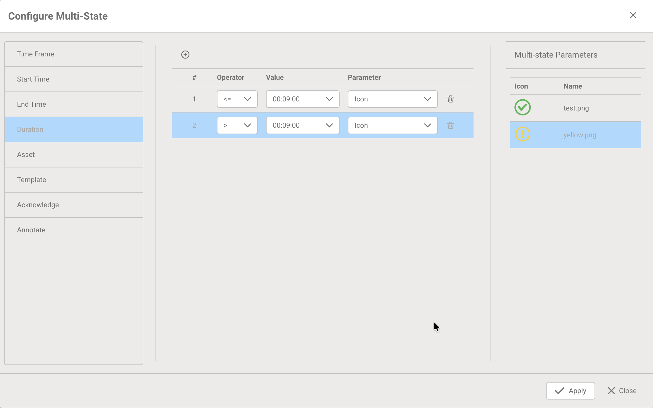653x408 pixels.
Task: Select the Annotate section
Action: tap(73, 230)
